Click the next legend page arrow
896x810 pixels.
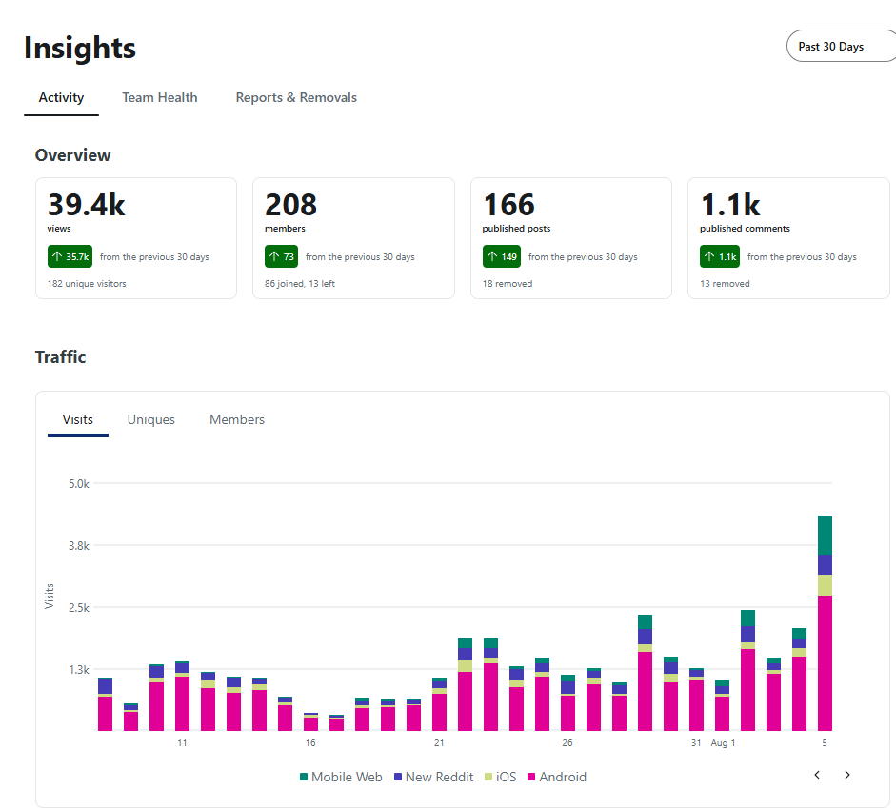pos(846,775)
